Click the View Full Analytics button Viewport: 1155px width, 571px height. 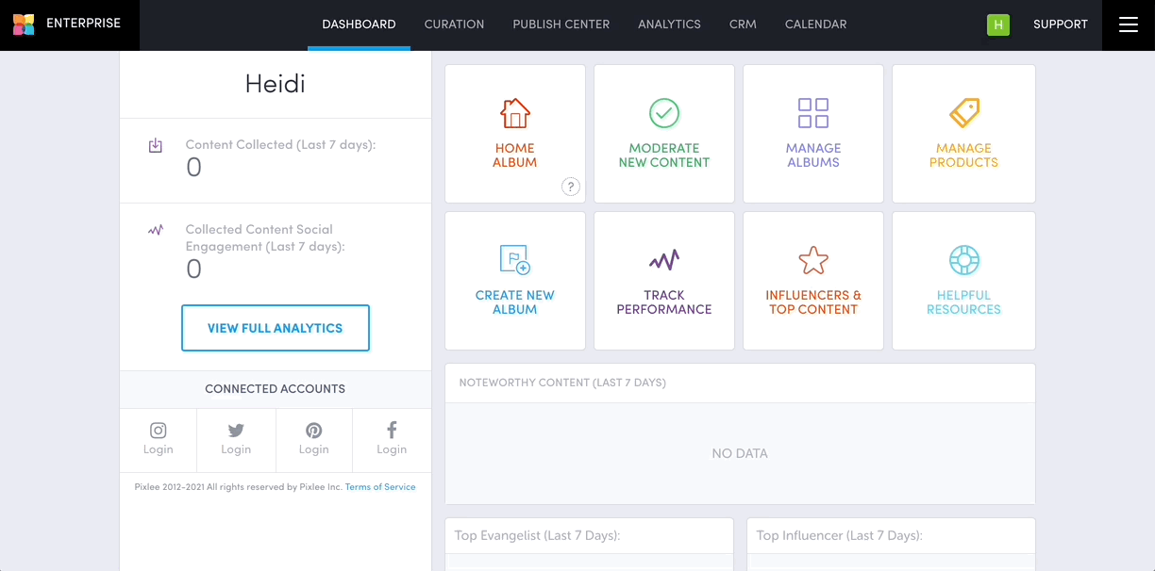275,328
